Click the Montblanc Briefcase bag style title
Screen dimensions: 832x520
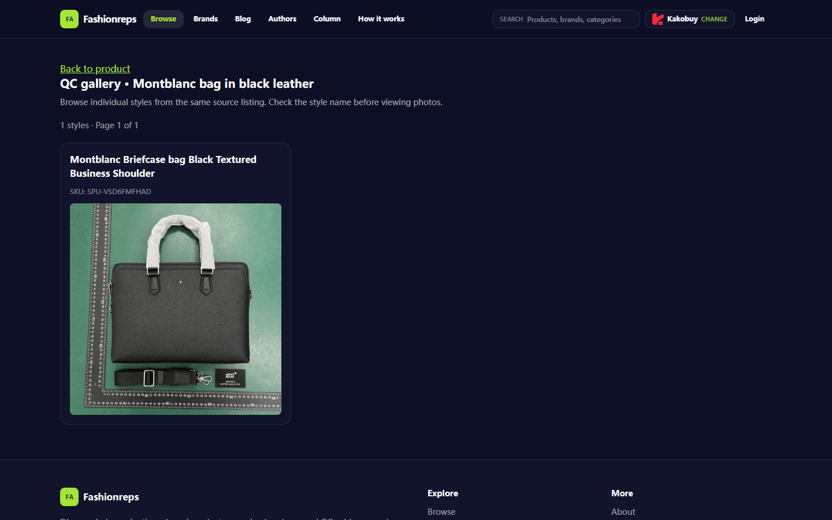point(164,166)
